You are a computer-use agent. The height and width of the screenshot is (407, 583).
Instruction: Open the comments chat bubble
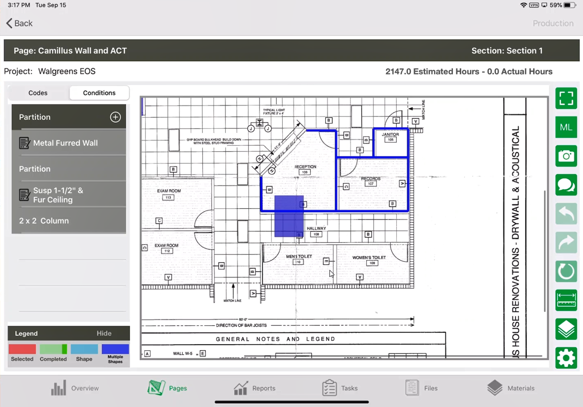point(566,185)
